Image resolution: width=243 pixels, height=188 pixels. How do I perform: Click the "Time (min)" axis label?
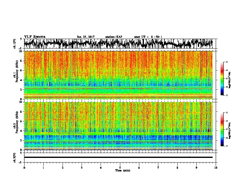(123, 170)
